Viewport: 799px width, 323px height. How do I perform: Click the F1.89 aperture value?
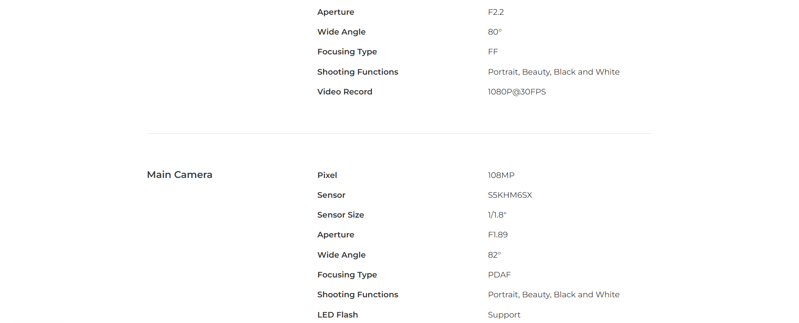[497, 235]
